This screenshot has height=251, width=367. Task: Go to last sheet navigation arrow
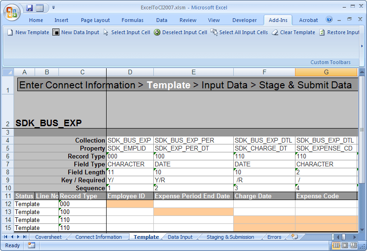[x=24, y=237]
